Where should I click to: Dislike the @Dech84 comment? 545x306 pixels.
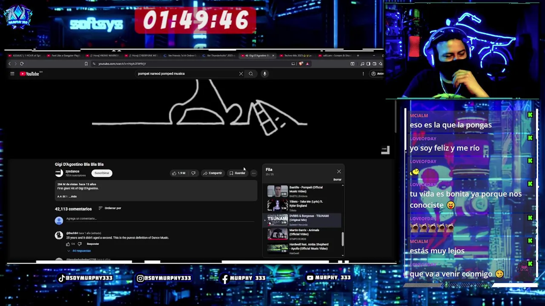[x=80, y=244]
